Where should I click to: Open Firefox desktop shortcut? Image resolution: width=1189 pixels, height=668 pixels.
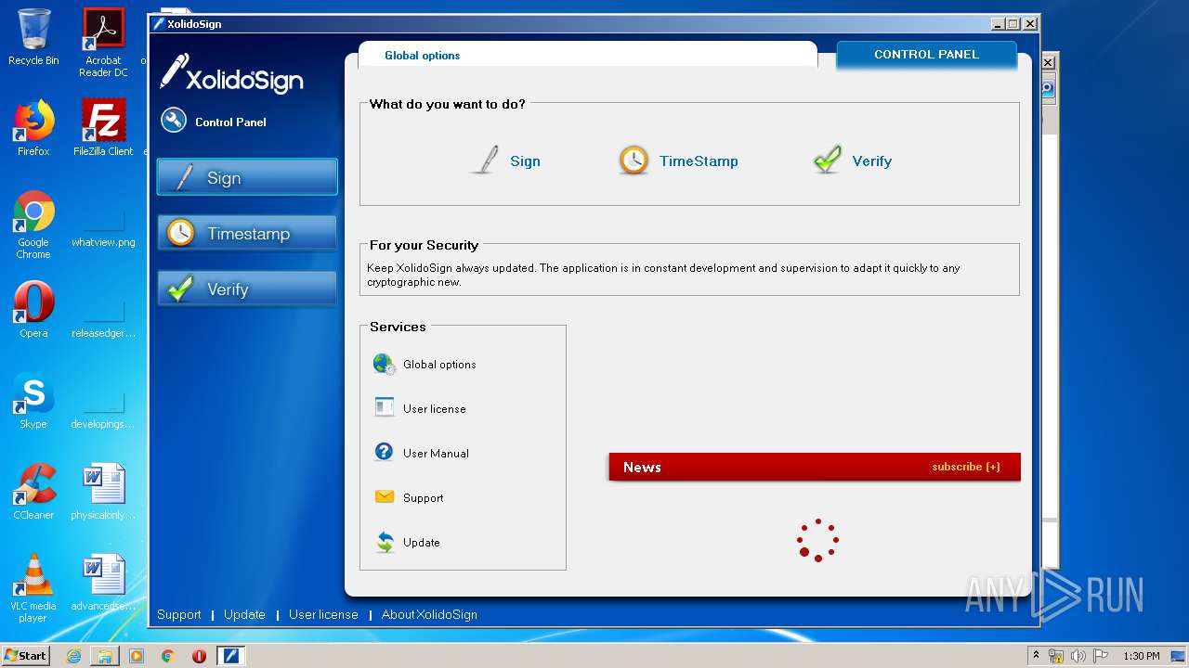click(33, 128)
